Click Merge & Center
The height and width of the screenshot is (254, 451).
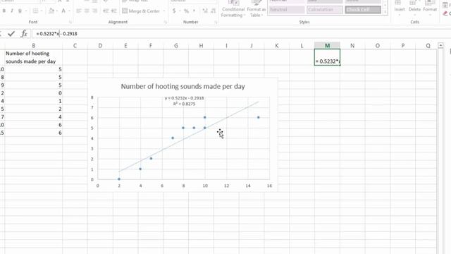141,11
